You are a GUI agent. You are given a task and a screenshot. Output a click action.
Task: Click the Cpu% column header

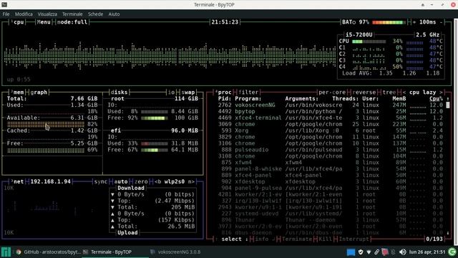coord(436,99)
